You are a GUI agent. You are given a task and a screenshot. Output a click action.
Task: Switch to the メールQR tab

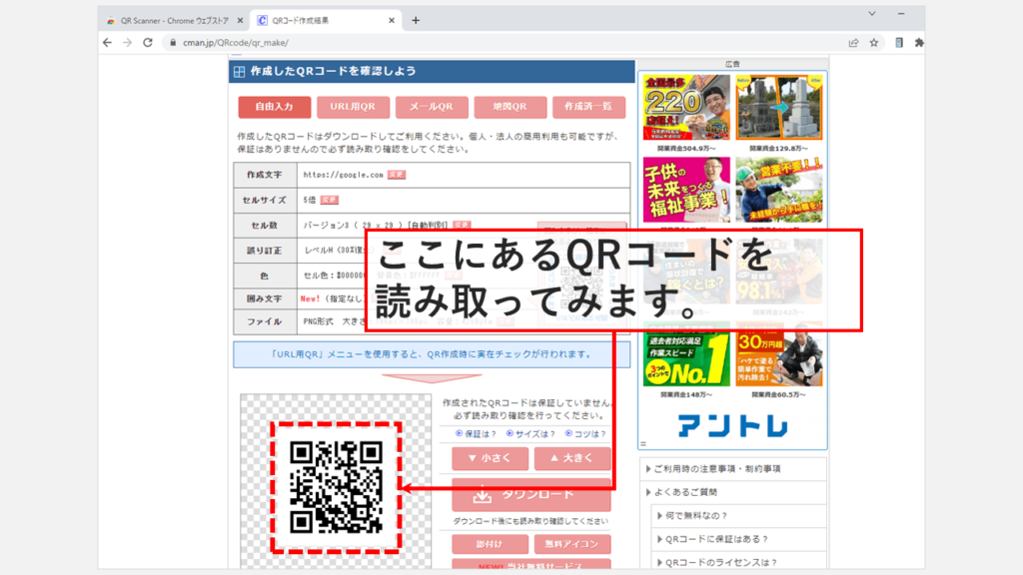tap(431, 107)
